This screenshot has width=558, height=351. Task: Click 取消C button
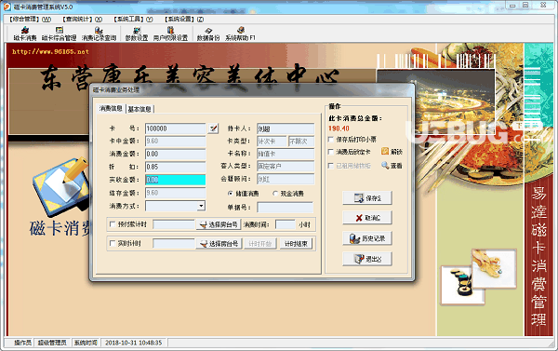[x=367, y=218]
